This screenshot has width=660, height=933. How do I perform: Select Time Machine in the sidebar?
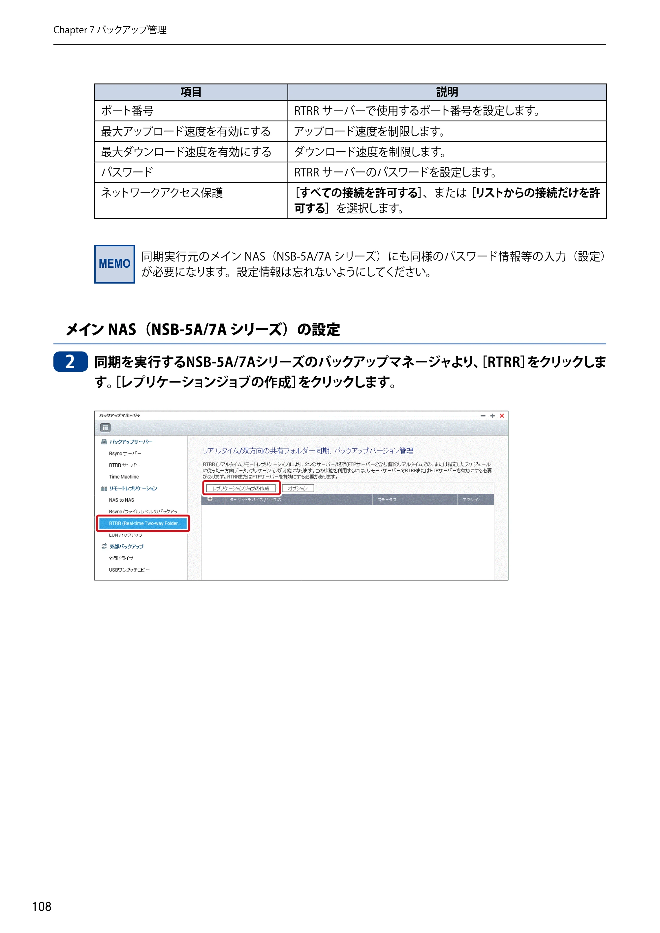click(124, 477)
